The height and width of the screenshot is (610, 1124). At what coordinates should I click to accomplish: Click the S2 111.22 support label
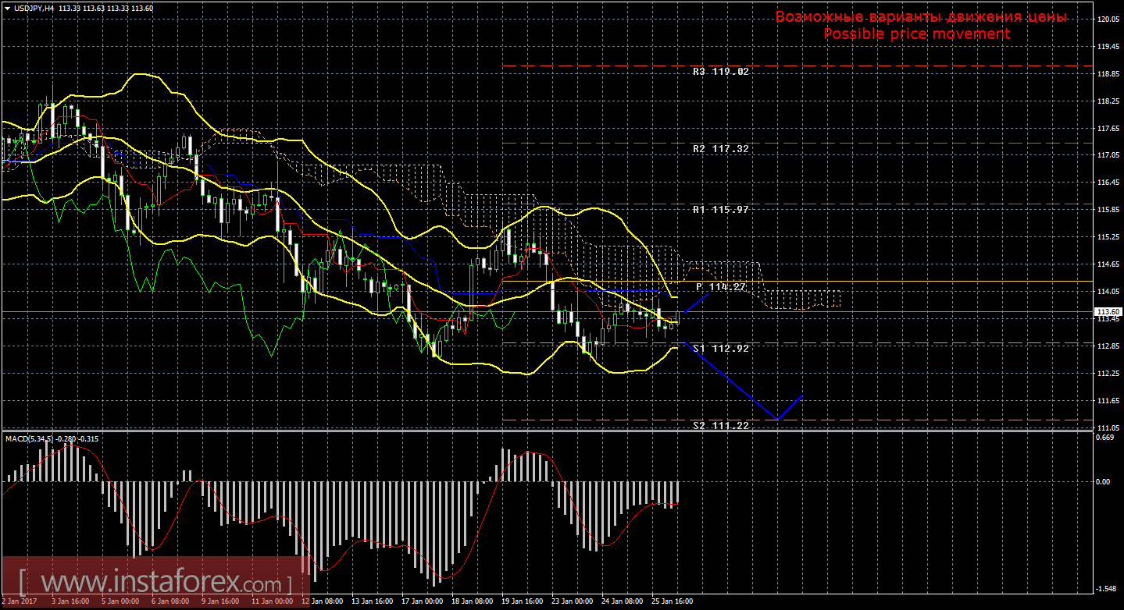(x=720, y=425)
